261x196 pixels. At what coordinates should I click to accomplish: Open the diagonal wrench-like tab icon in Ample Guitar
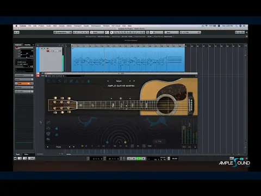[x=71, y=81]
